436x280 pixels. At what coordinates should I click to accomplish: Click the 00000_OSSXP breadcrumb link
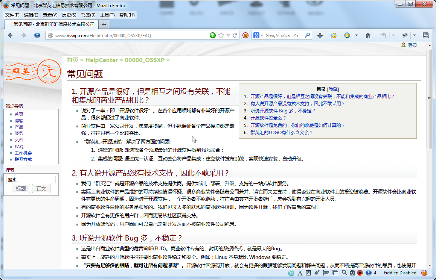[x=145, y=60]
